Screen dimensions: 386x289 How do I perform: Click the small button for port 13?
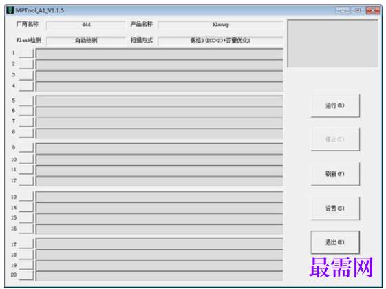pos(26,196)
